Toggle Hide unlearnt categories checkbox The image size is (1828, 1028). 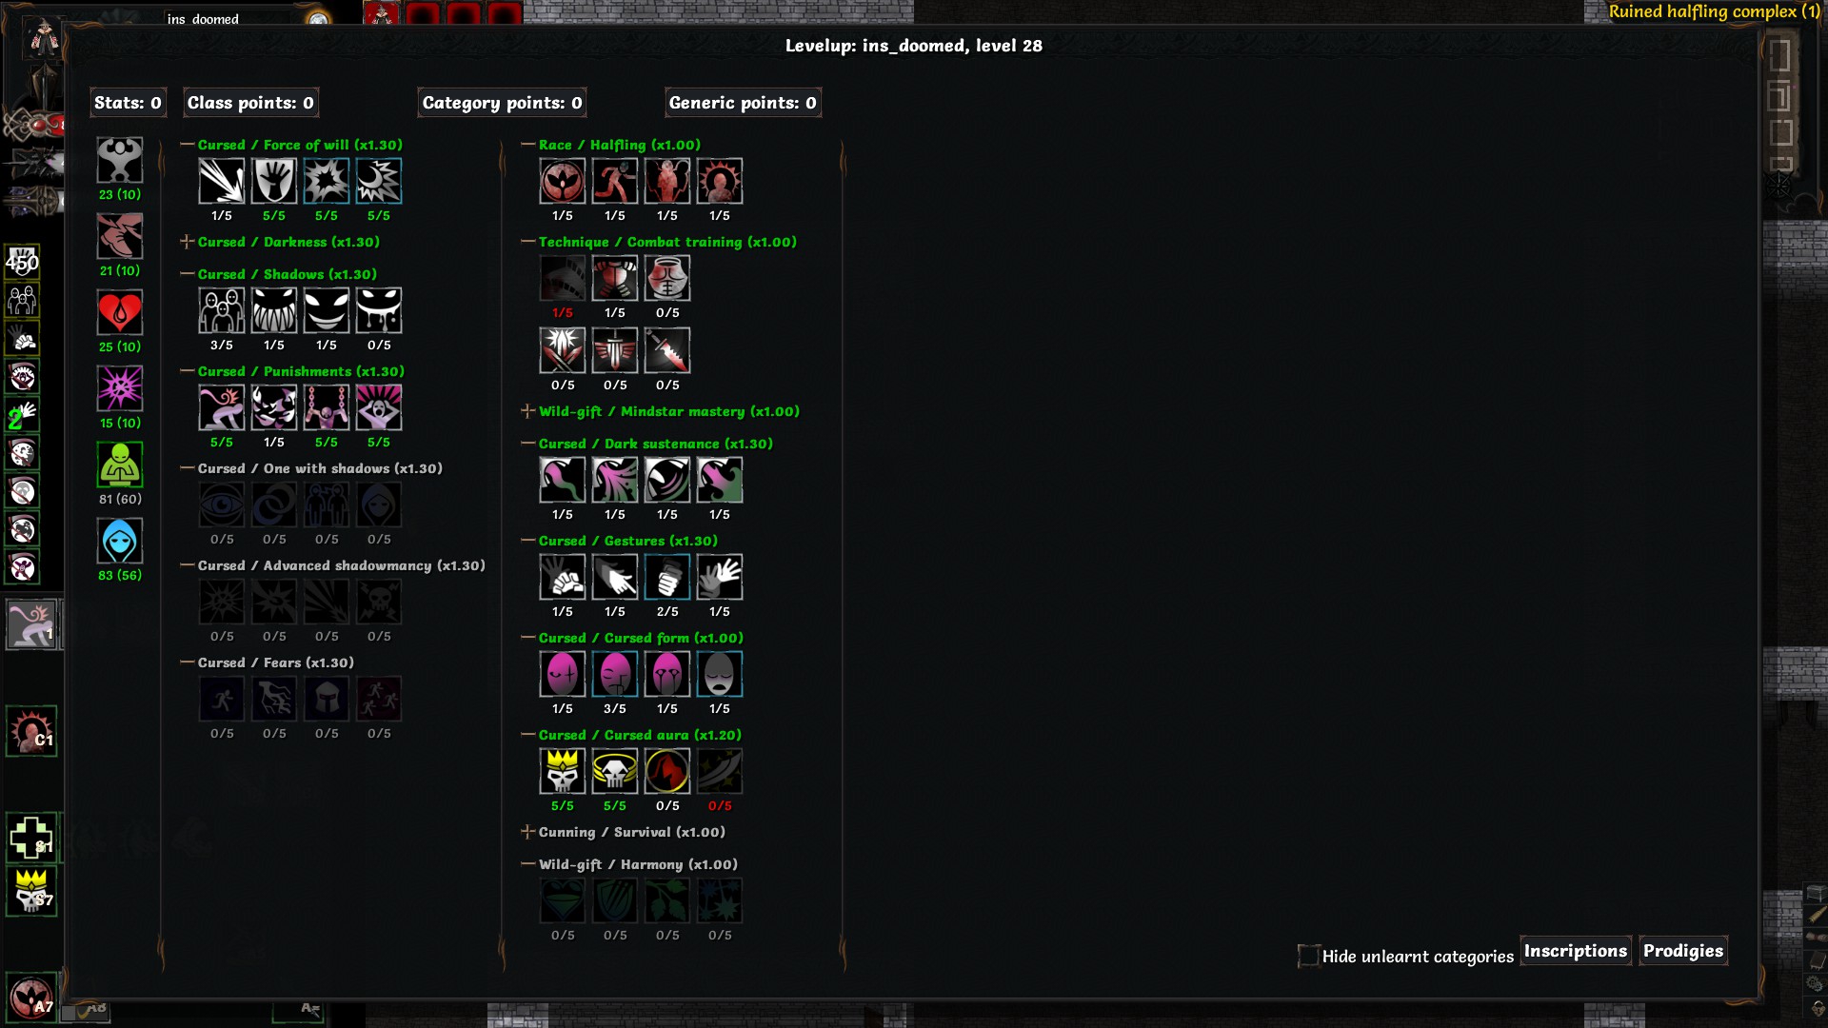coord(1309,956)
